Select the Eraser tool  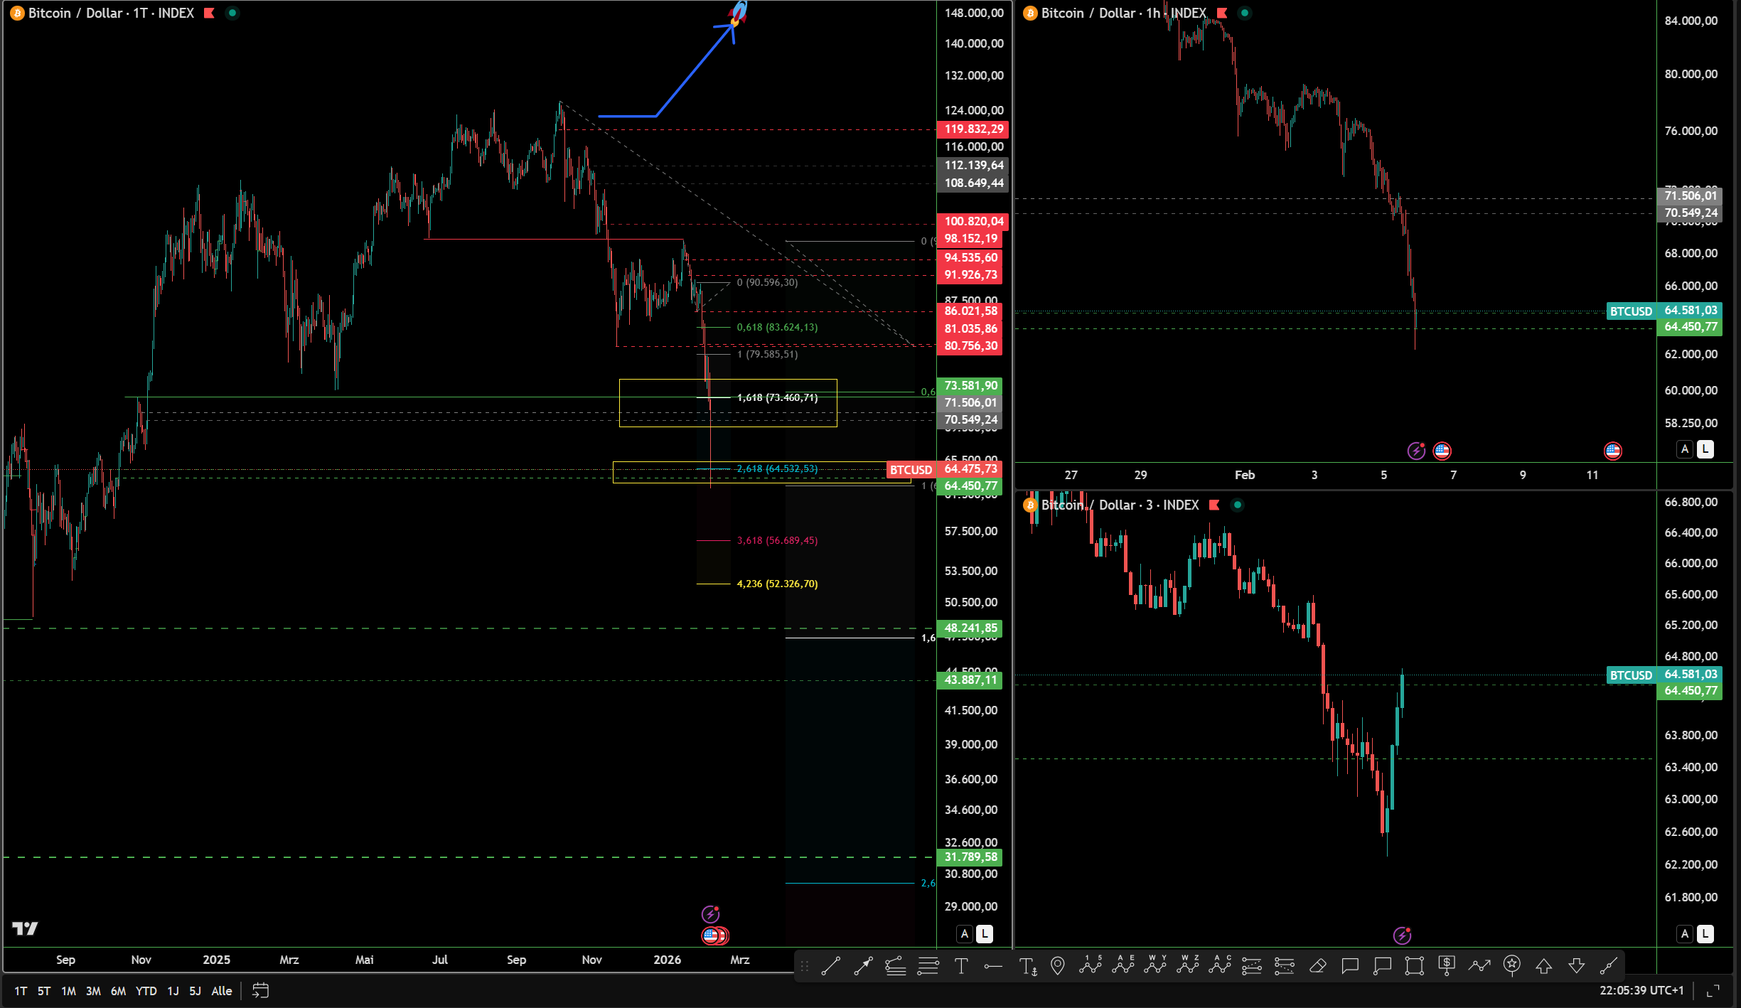point(1317,965)
